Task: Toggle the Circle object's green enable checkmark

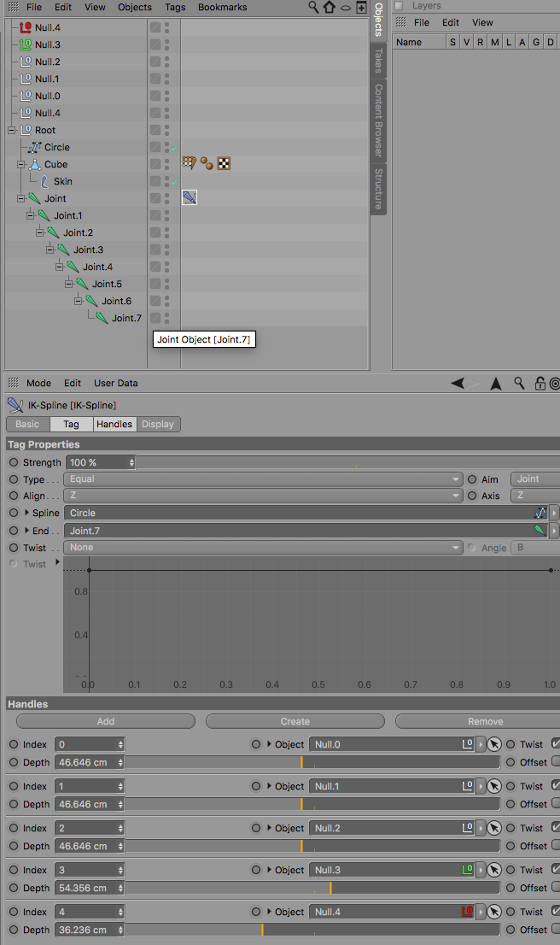Action: [x=174, y=148]
